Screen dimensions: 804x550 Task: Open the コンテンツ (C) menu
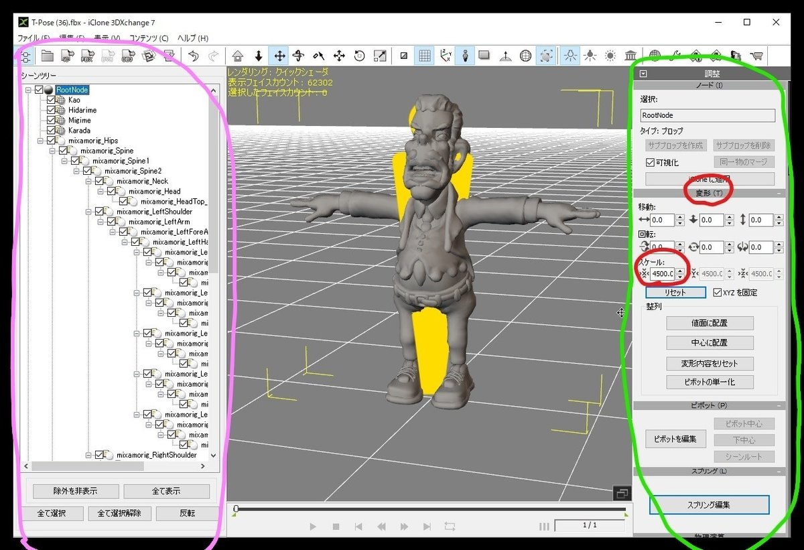tap(149, 38)
